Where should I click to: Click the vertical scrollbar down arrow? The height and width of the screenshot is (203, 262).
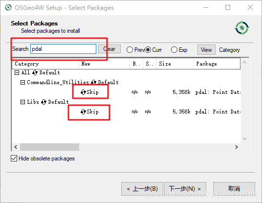click(244, 139)
